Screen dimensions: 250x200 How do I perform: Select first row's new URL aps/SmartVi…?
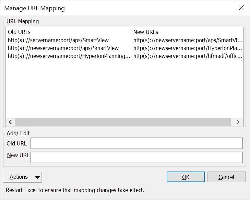(188, 40)
